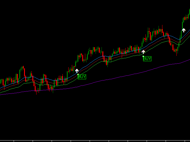Click the anchor dot of right BUY label

click(143, 56)
